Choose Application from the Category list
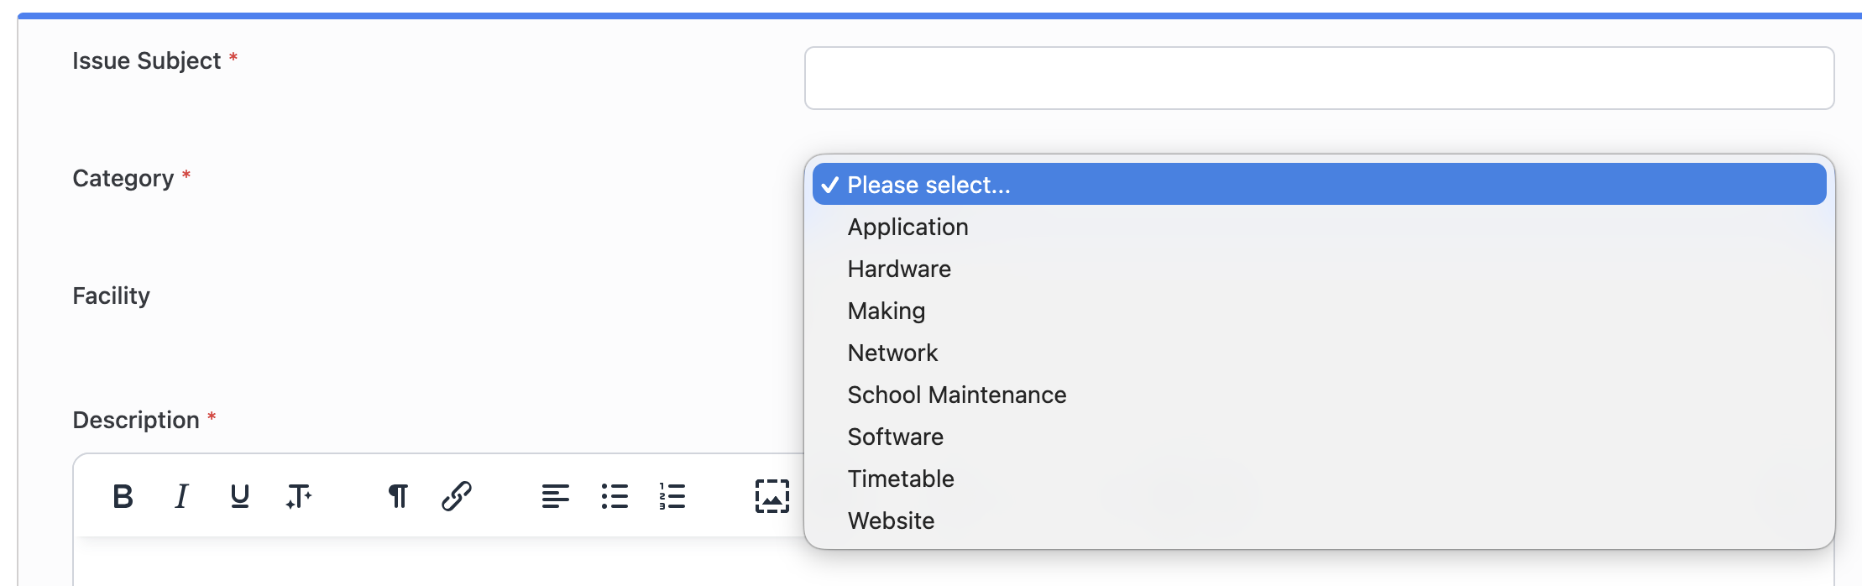This screenshot has height=586, width=1862. [907, 227]
